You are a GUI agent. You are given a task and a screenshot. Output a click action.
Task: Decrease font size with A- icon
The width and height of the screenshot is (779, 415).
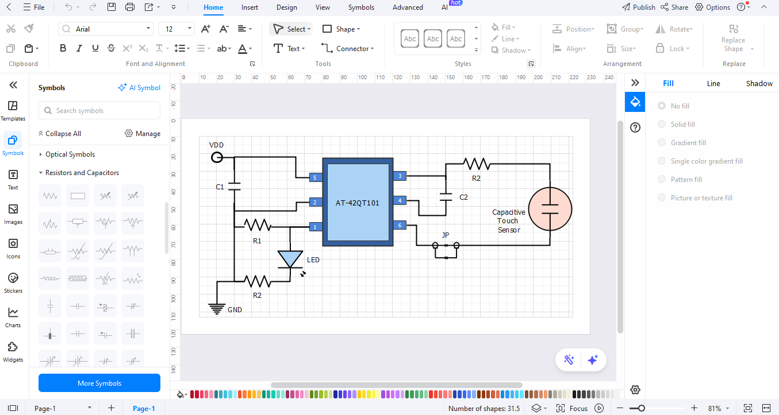224,29
